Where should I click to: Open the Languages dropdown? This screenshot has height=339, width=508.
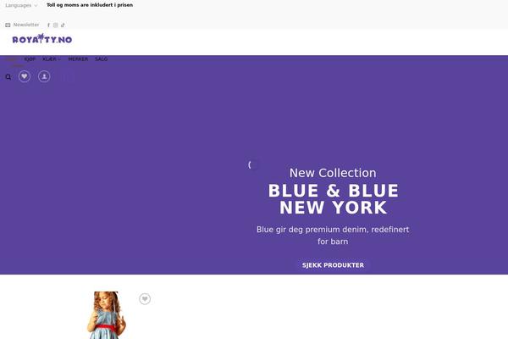tap(21, 5)
